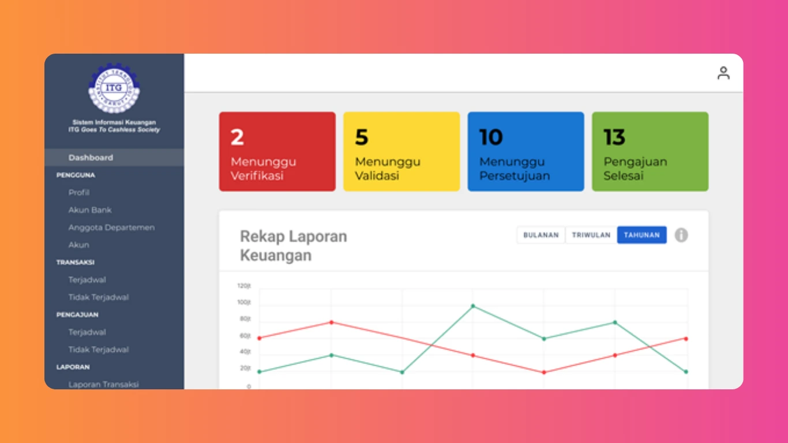The height and width of the screenshot is (443, 788).
Task: Open Laporan Transaksi in the sidebar
Action: coord(104,384)
